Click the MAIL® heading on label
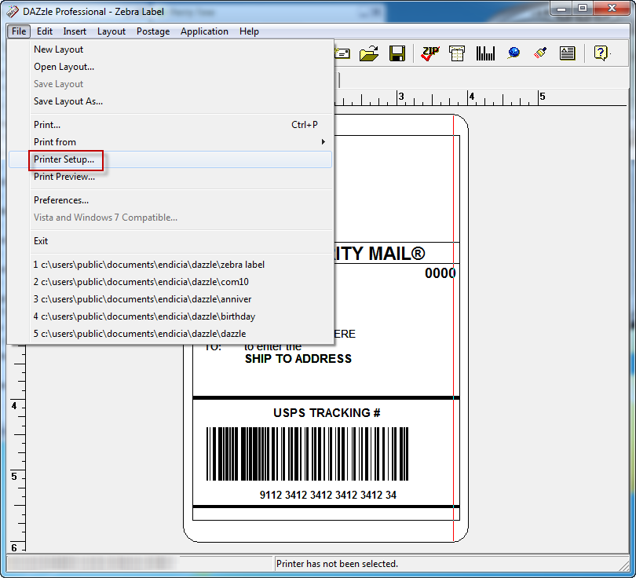This screenshot has height=578, width=636. 397,254
